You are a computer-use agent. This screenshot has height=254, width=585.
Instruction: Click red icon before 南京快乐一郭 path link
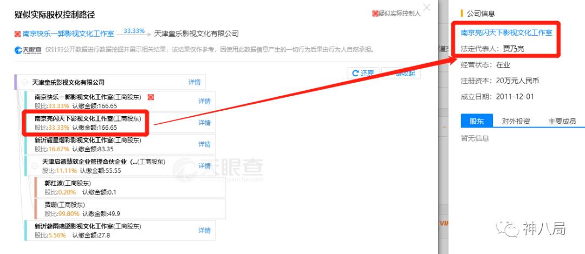coord(17,34)
